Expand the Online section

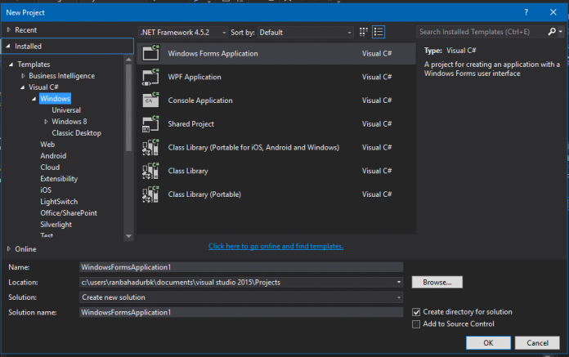point(9,249)
